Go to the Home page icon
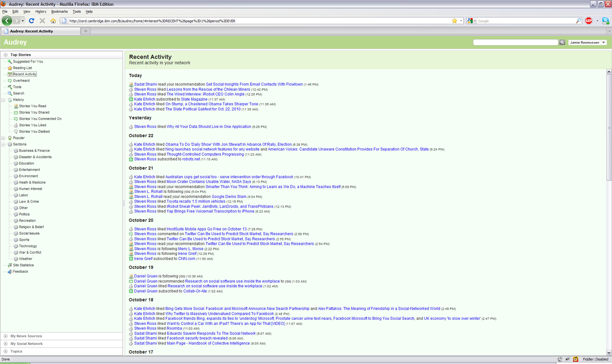This screenshot has height=364, width=612. pyautogui.click(x=53, y=21)
